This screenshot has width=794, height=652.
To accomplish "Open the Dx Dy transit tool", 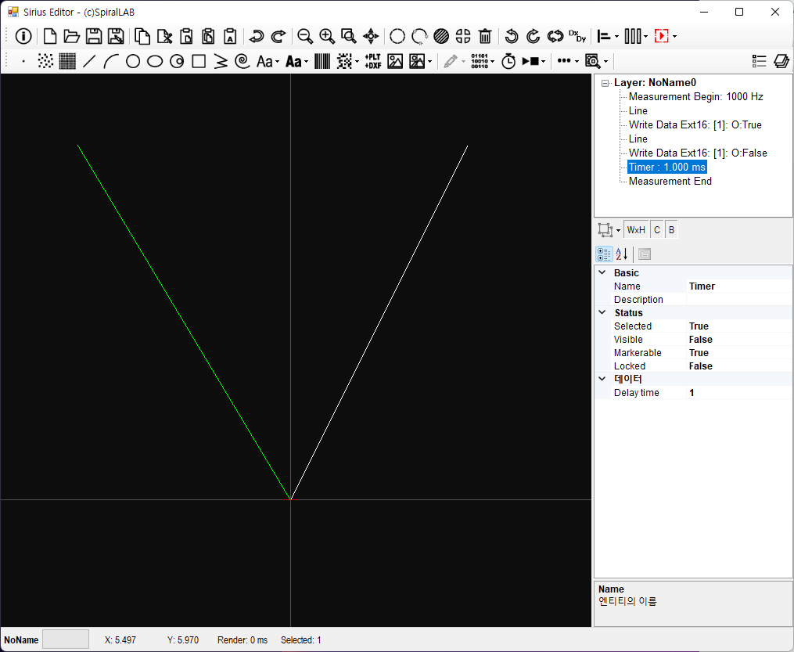I will pyautogui.click(x=577, y=36).
